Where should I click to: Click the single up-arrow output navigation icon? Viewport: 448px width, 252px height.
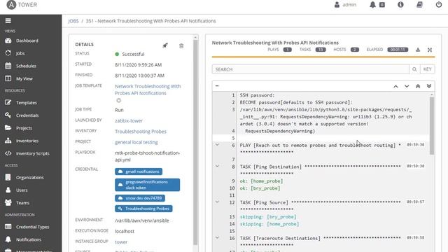395,86
